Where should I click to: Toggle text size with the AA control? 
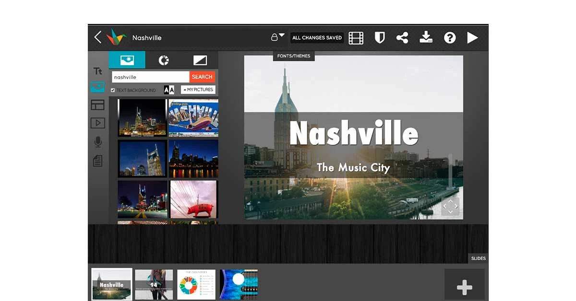pyautogui.click(x=168, y=89)
